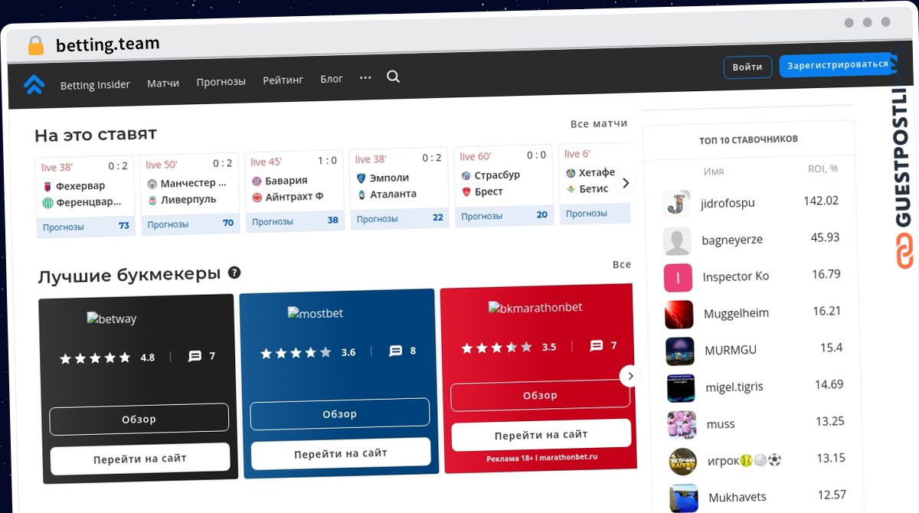The image size is (919, 513).
Task: Click the Манчестер team crest icon
Action: pos(152,184)
